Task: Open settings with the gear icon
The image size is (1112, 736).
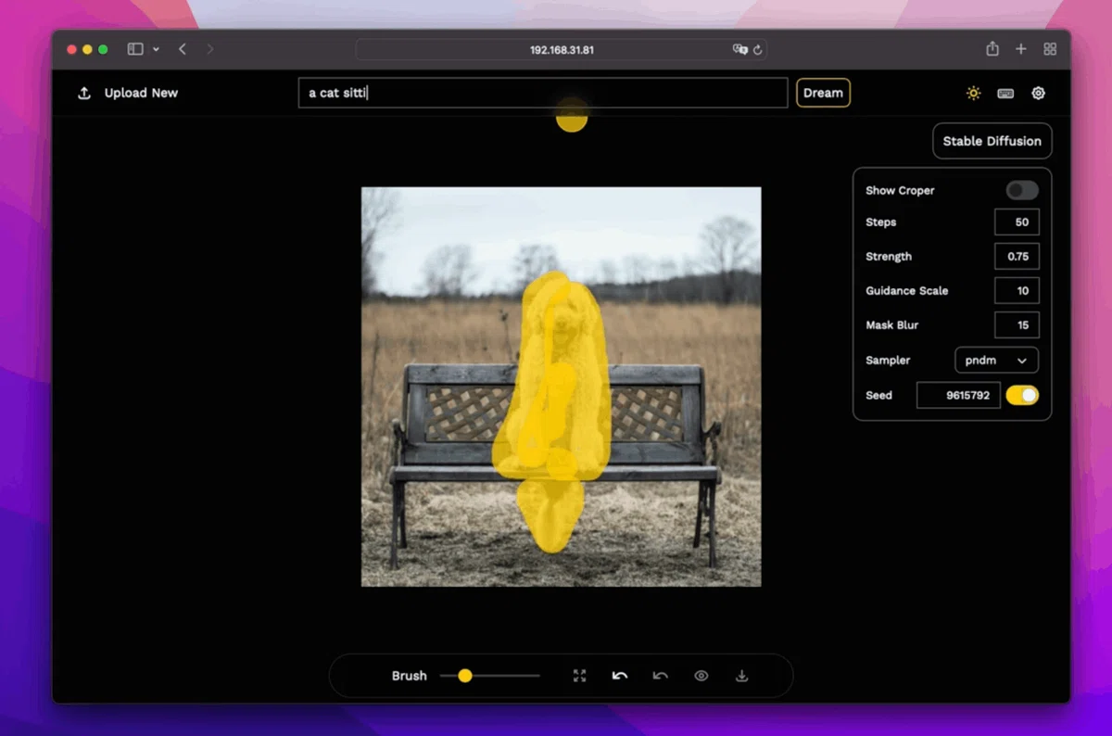Action: click(1039, 93)
